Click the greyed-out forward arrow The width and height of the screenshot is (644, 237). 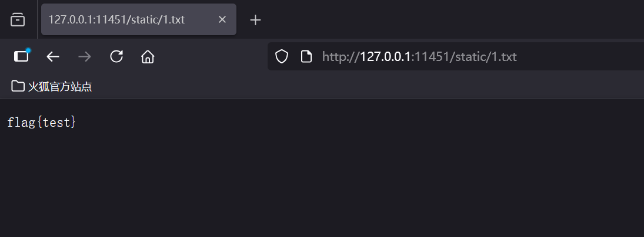pos(85,56)
